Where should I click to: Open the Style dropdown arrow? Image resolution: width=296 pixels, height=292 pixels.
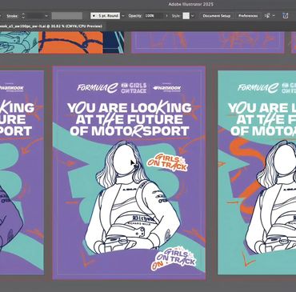(193, 16)
